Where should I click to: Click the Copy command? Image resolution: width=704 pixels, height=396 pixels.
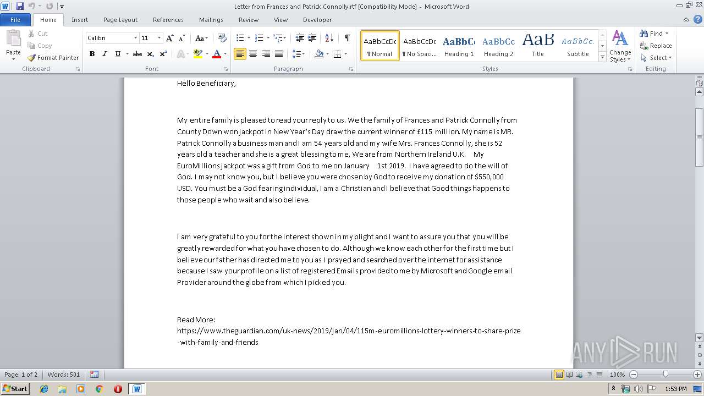pos(40,46)
